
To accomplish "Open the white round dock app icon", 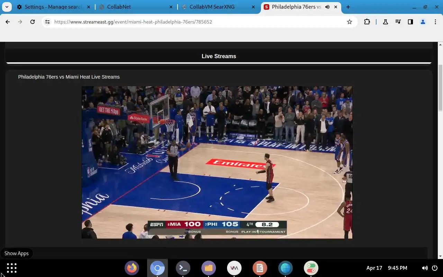I will (234, 268).
